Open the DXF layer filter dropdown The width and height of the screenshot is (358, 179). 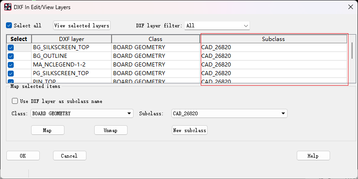click(x=217, y=26)
